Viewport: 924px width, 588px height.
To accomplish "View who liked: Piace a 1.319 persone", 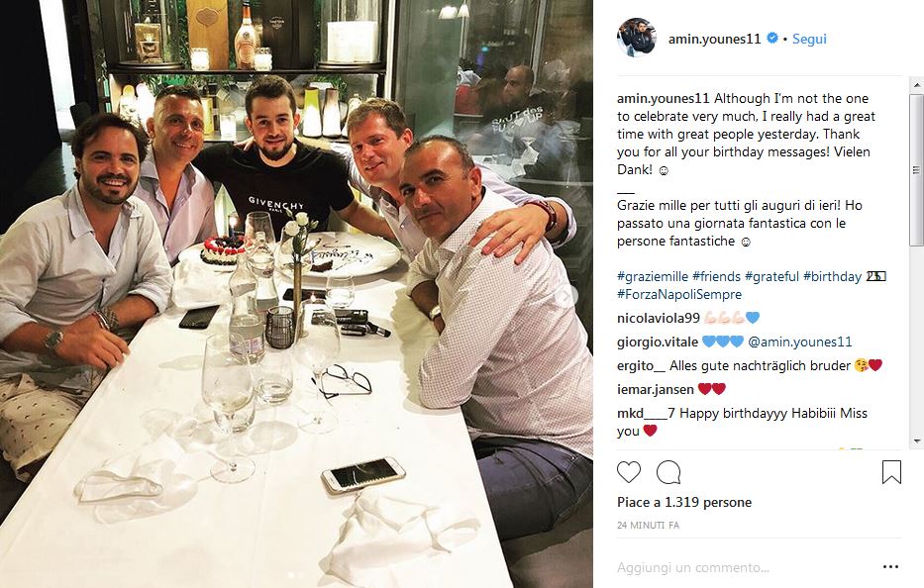I will click(684, 502).
